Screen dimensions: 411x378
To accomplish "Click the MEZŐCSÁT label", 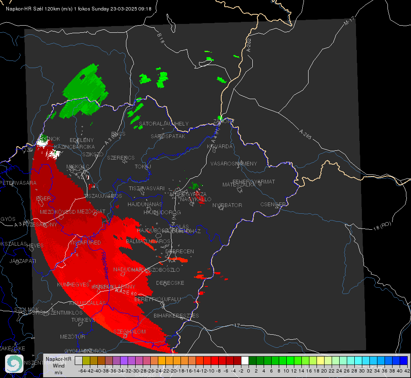I will pyautogui.click(x=91, y=211).
